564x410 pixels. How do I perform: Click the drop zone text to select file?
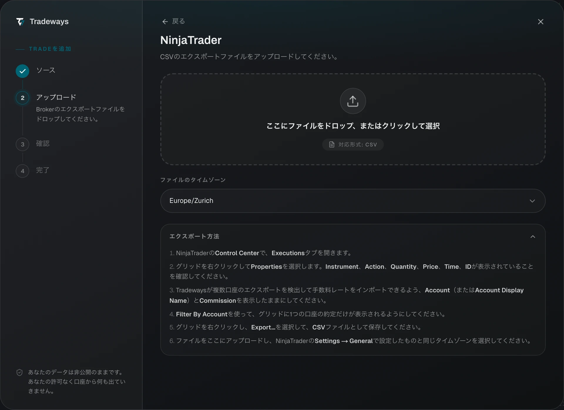(353, 126)
